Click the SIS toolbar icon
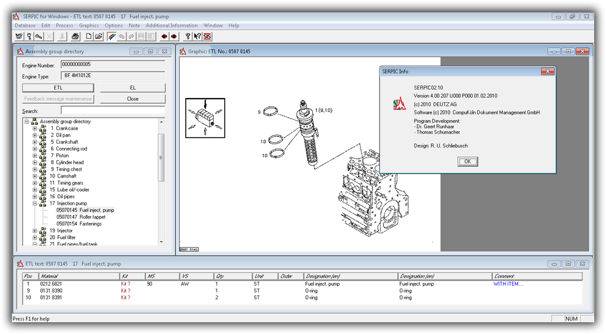606x334 pixels. [207, 37]
